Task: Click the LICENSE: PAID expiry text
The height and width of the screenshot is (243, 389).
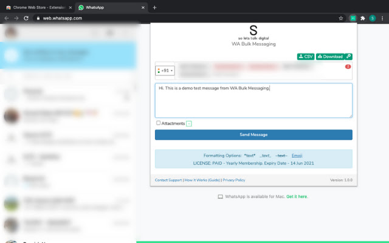Action: click(253, 163)
